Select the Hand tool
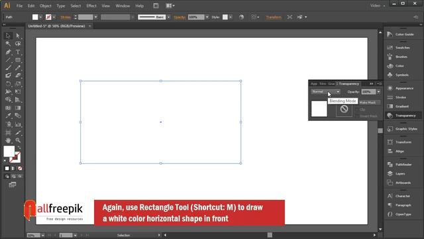Image resolution: width=424 pixels, height=239 pixels. tap(8, 140)
